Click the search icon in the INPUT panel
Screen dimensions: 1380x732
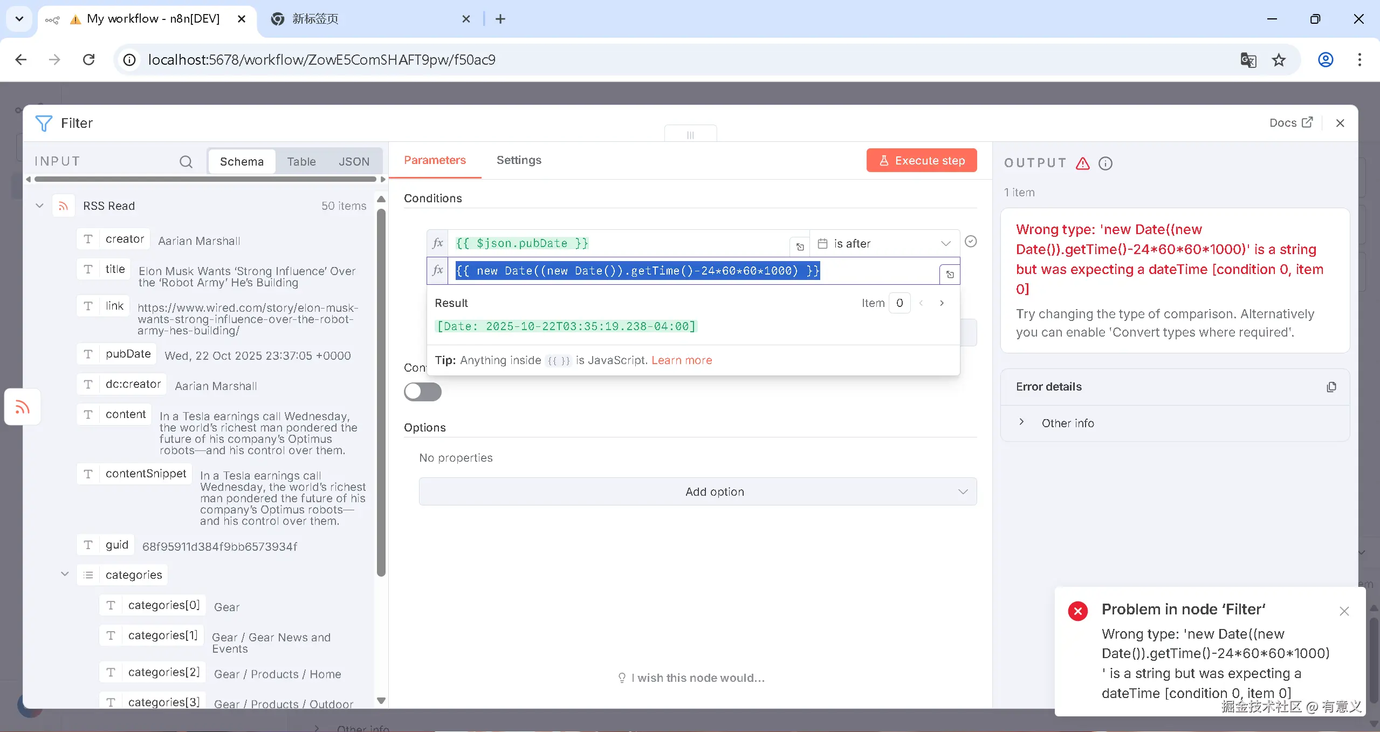pos(186,162)
